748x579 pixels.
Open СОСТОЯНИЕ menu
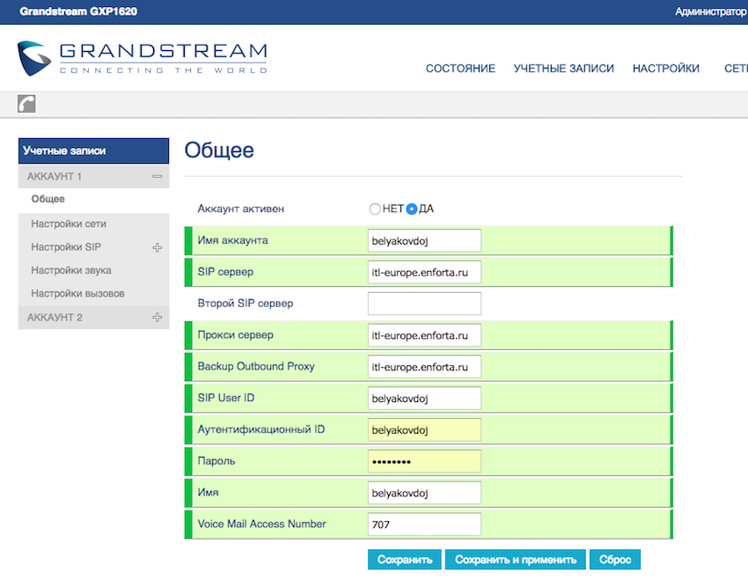click(460, 69)
